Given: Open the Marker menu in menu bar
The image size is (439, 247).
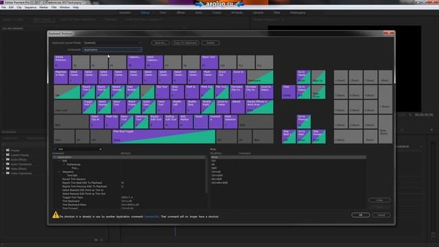Looking at the screenshot, I should pos(44,8).
